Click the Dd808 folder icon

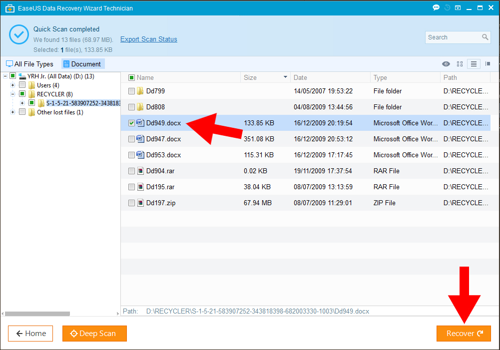(x=140, y=107)
